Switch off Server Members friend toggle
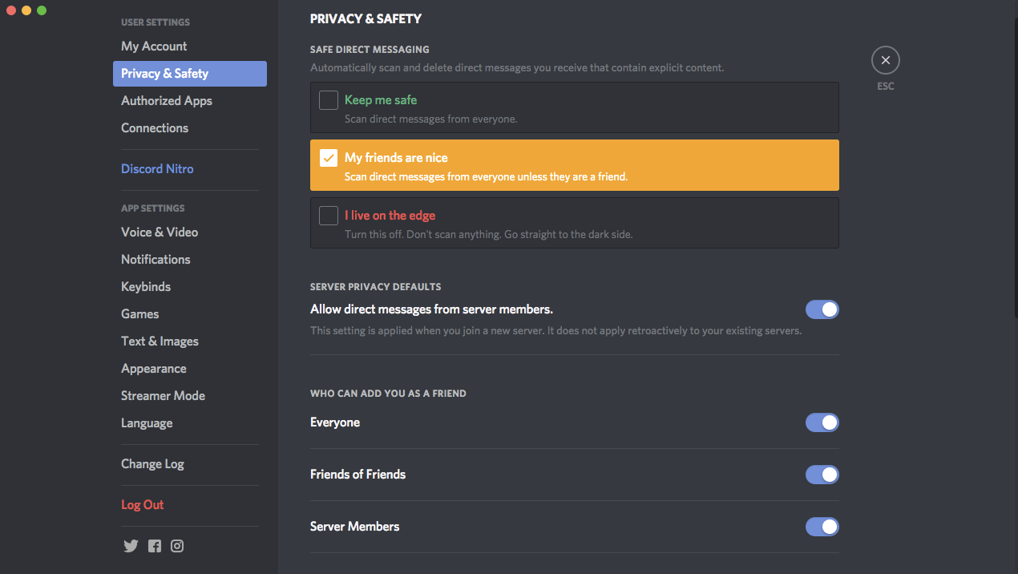This screenshot has height=574, width=1018. [822, 527]
